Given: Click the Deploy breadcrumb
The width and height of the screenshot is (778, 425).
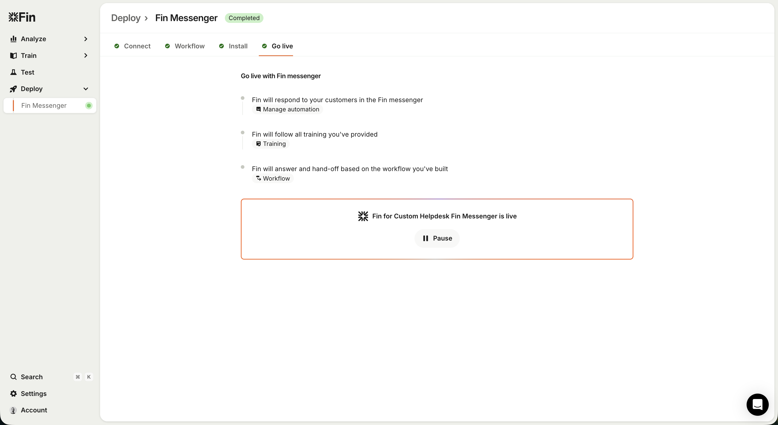Looking at the screenshot, I should (126, 18).
